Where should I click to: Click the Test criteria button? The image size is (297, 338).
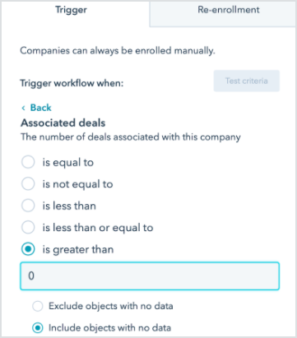click(247, 81)
